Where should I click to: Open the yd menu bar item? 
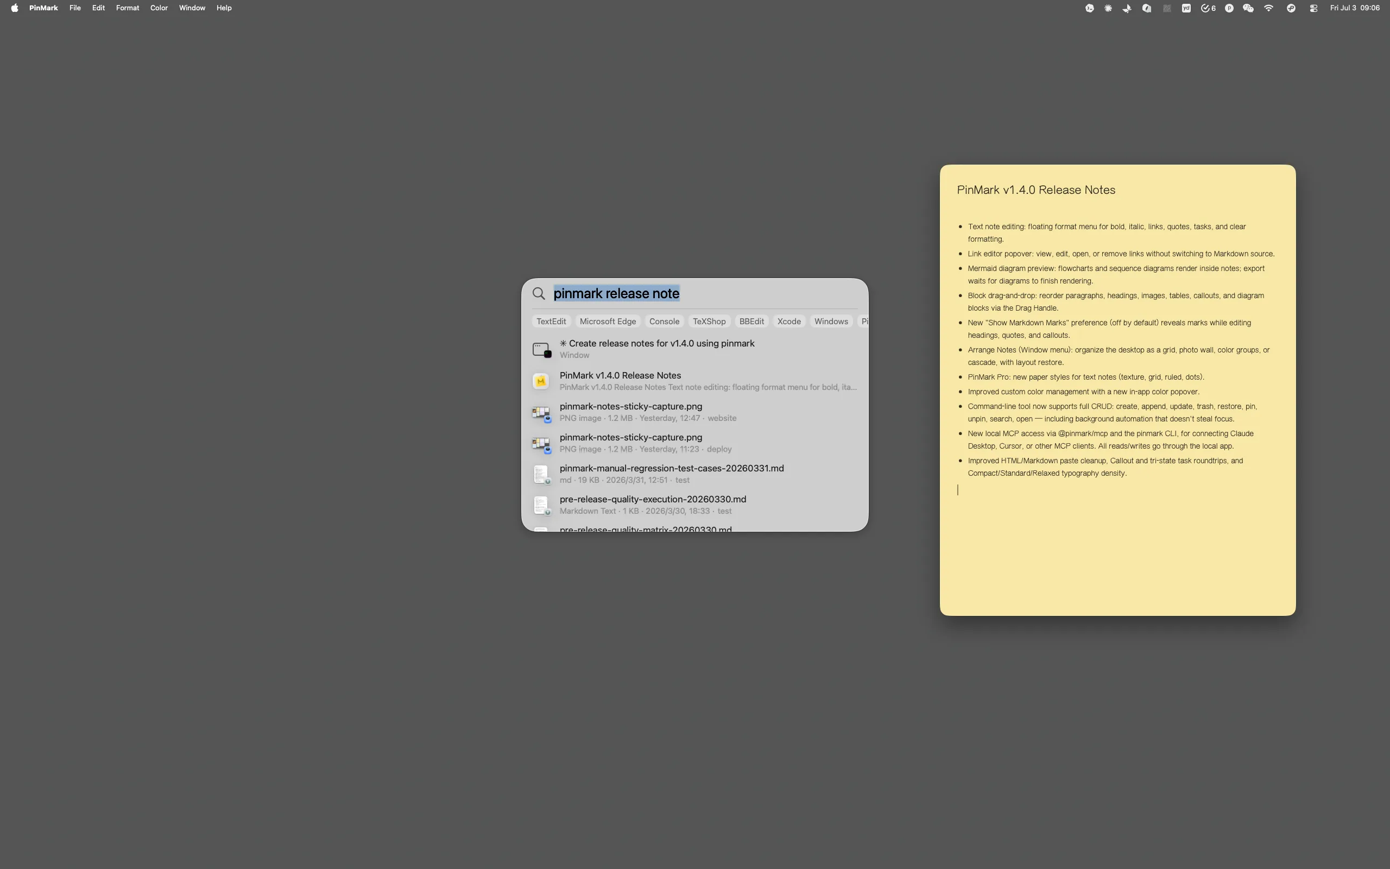[1186, 8]
